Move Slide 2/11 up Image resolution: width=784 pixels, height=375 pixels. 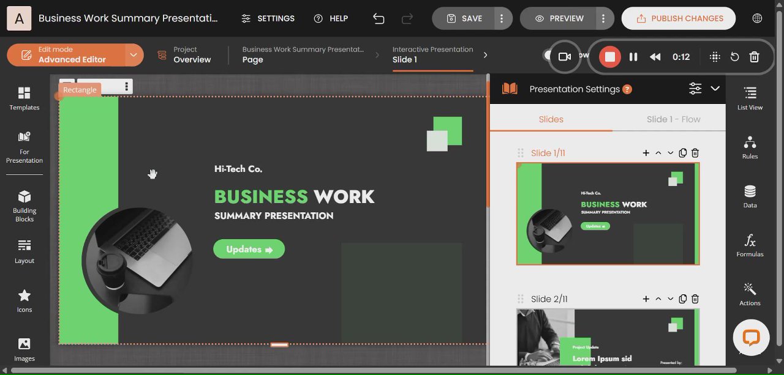(658, 299)
